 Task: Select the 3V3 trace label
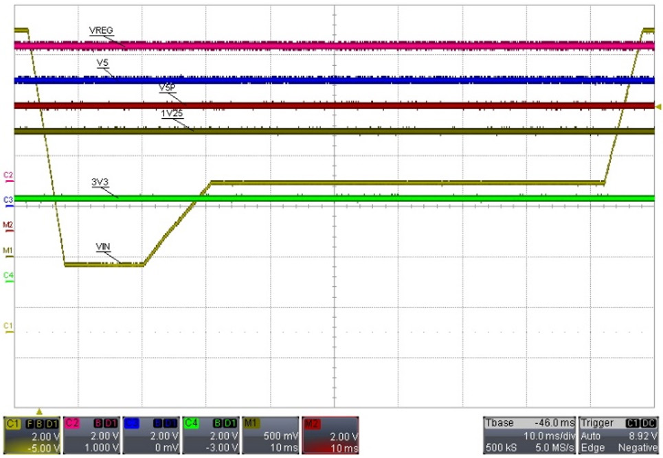(x=100, y=182)
